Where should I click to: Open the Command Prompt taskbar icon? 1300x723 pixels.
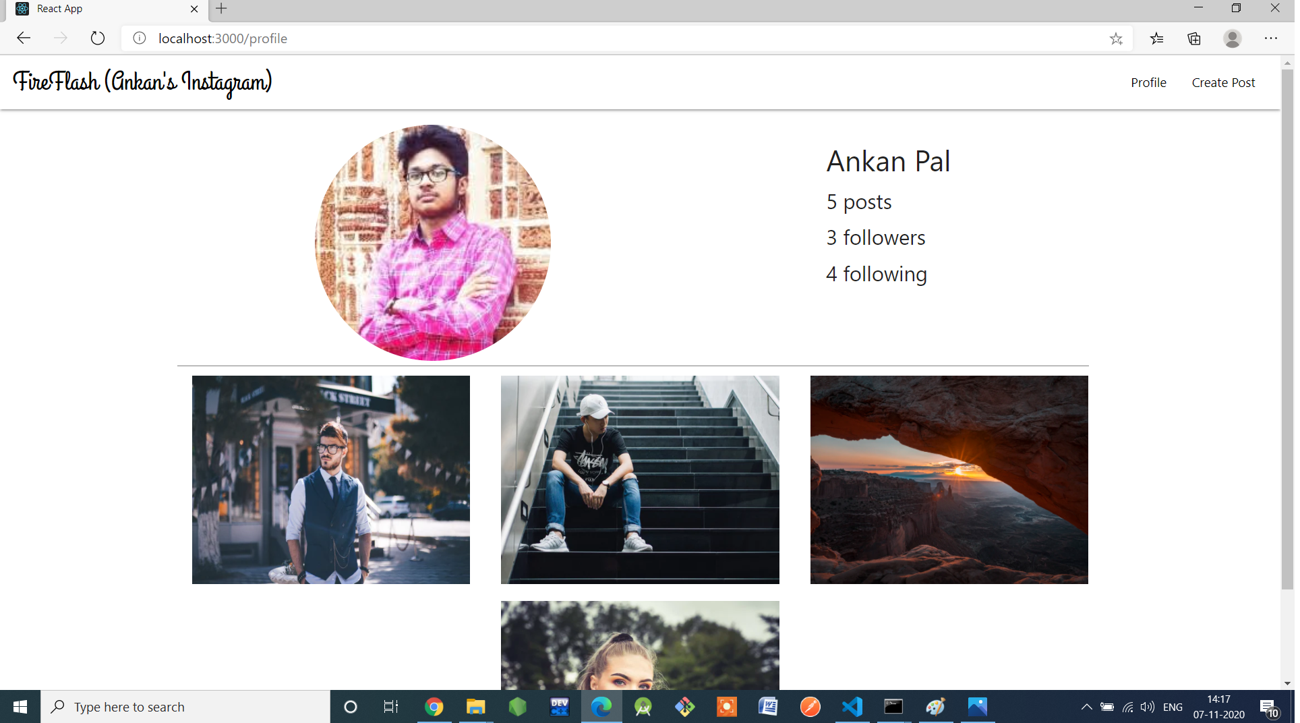[894, 707]
